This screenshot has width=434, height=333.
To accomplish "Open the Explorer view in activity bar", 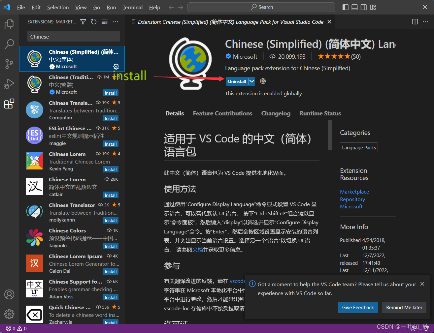I will pos(9,24).
